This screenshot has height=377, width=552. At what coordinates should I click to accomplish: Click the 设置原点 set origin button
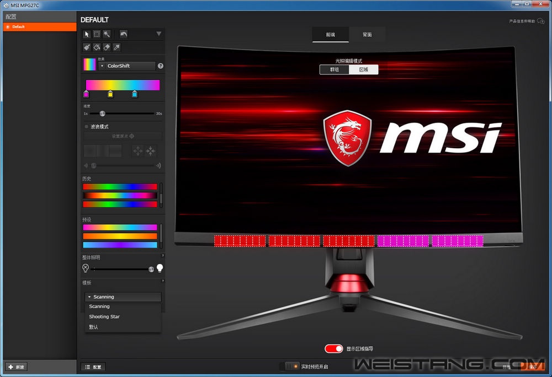coord(123,136)
